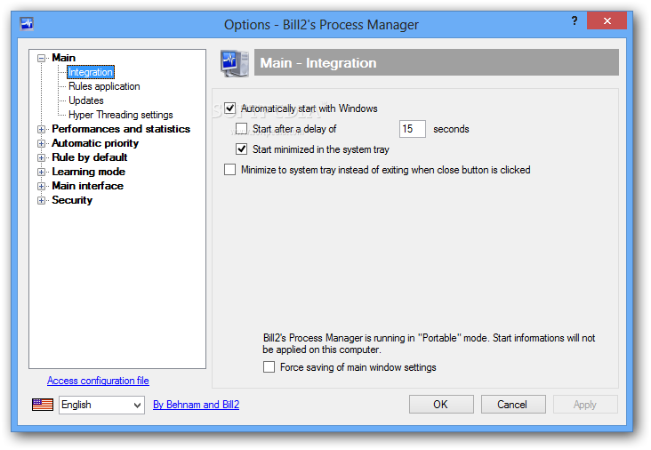
Task: Select Rules application in the tree
Action: click(104, 86)
